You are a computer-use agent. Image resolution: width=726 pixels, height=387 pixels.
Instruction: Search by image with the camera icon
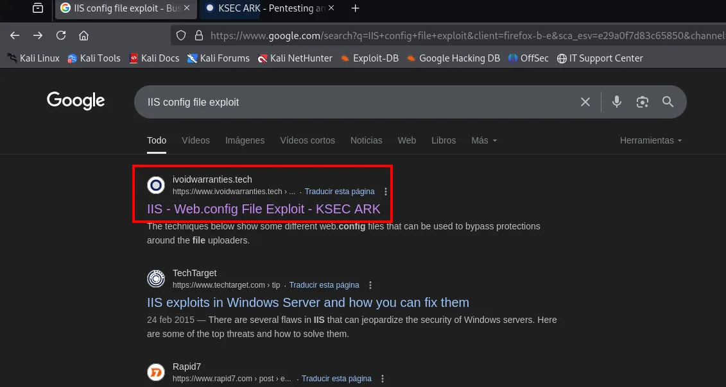pos(642,102)
